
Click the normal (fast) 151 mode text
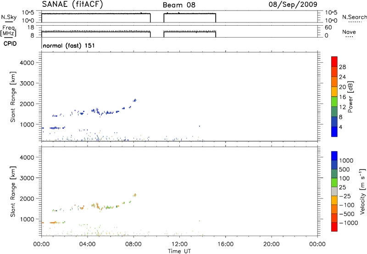[x=69, y=45]
